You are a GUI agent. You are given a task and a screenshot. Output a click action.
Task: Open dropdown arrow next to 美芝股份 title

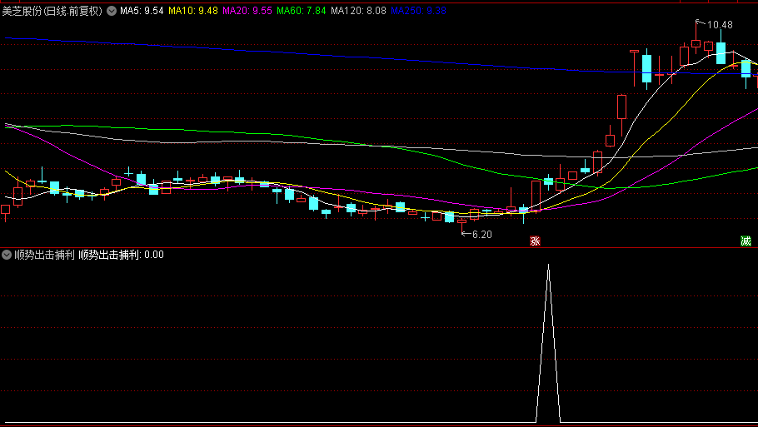point(112,11)
